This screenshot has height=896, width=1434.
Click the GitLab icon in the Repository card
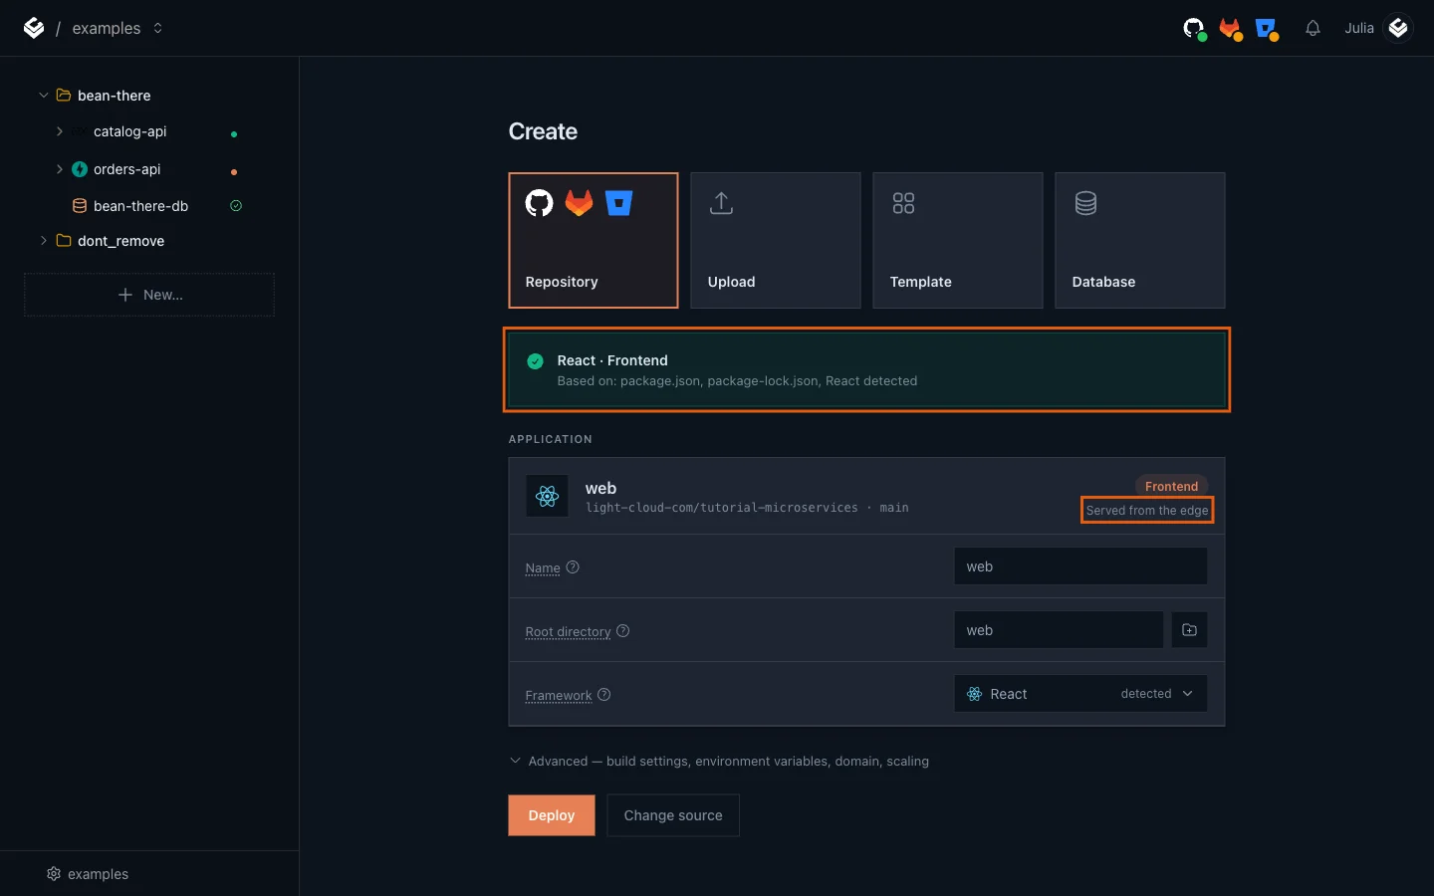tap(579, 203)
